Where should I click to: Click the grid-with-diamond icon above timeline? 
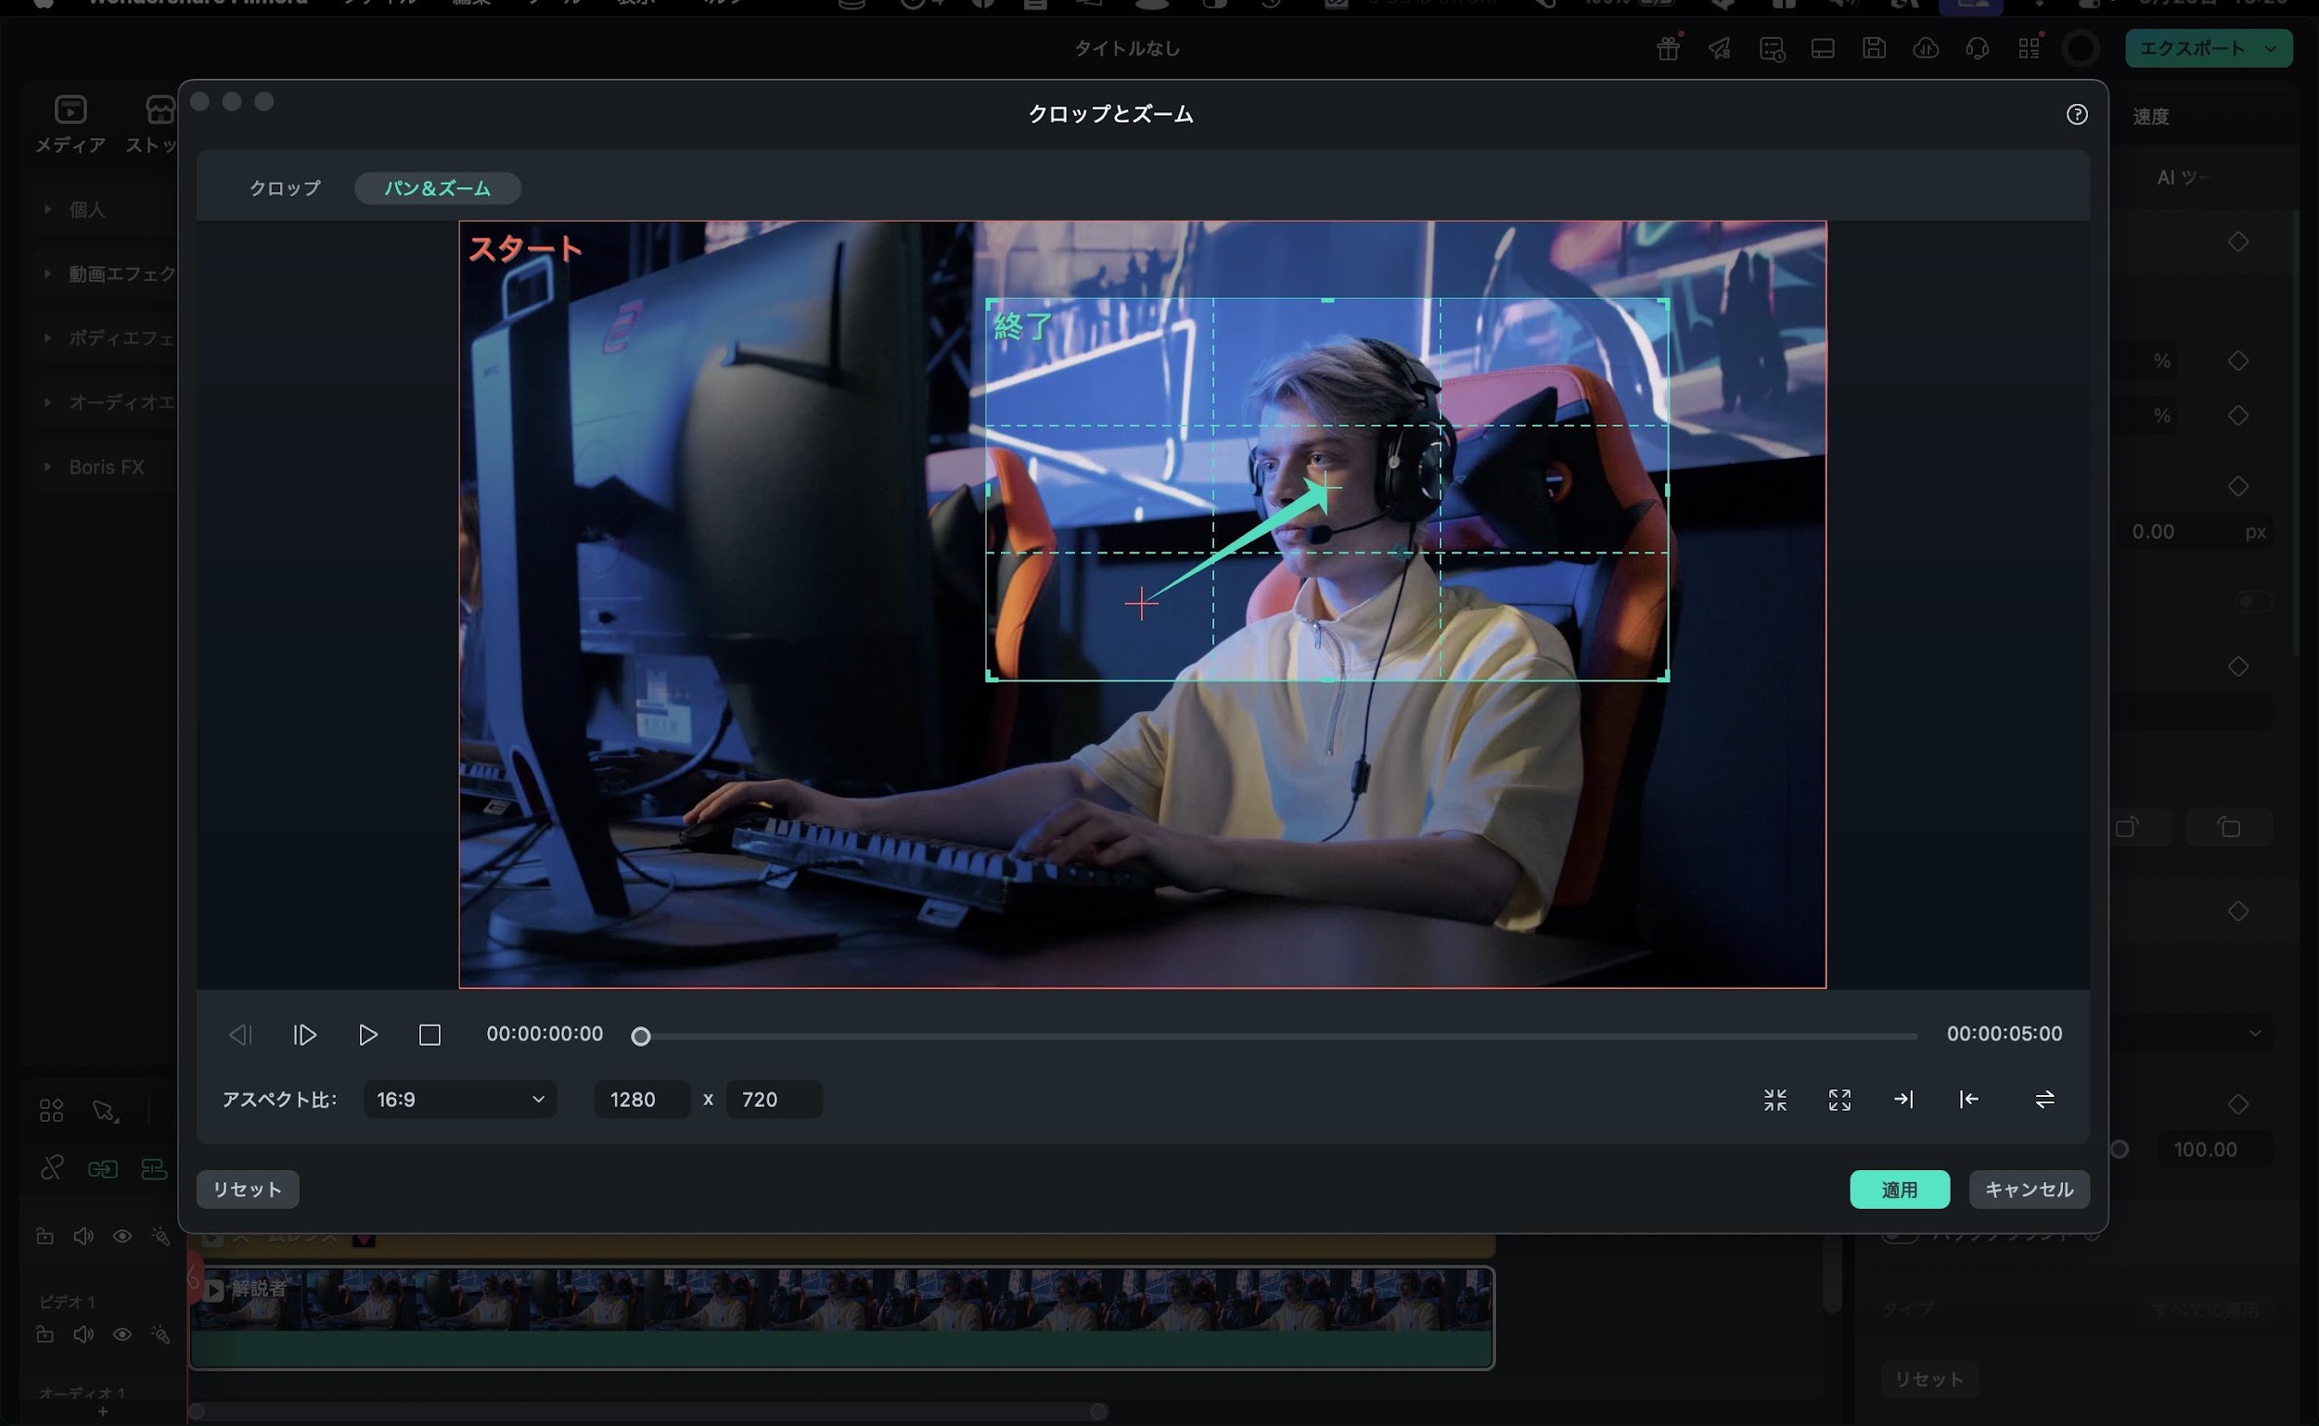pos(52,1110)
